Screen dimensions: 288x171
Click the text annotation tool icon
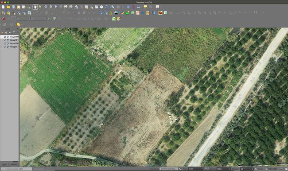pyautogui.click(x=157, y=7)
